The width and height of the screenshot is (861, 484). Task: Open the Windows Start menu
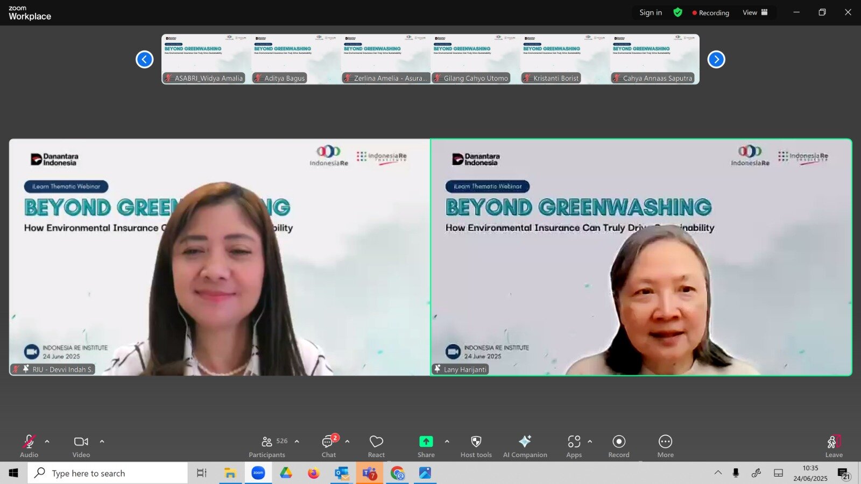point(13,473)
